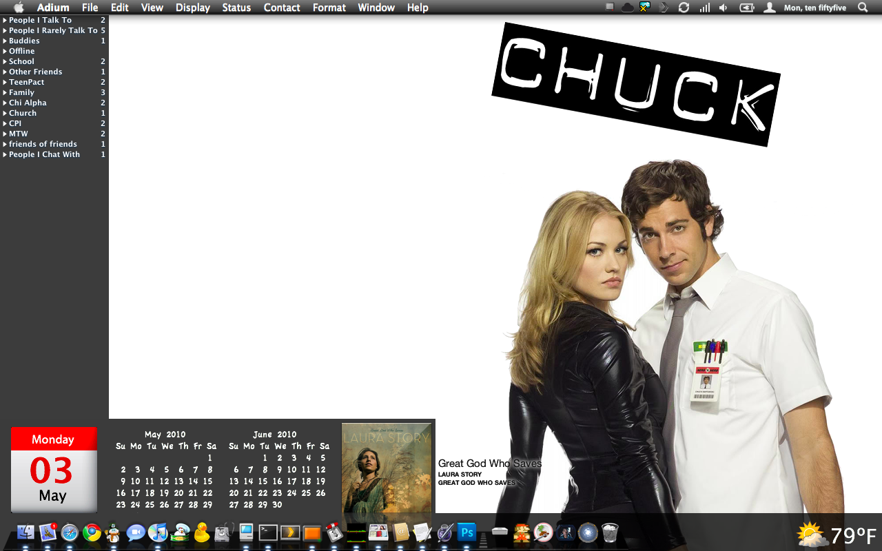Open the Mario pixel character icon
Image resolution: width=882 pixels, height=551 pixels.
point(522,532)
